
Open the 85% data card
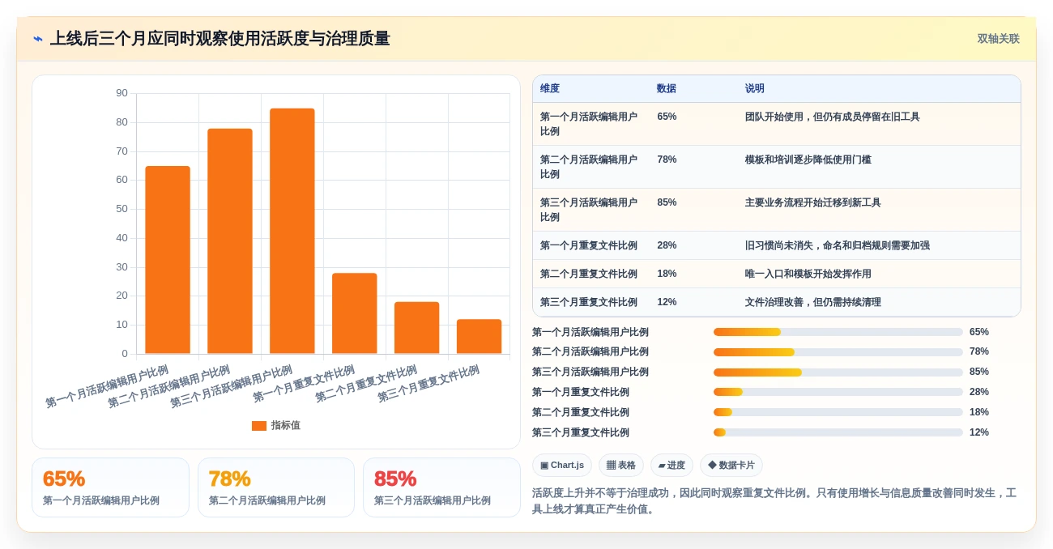pos(441,487)
